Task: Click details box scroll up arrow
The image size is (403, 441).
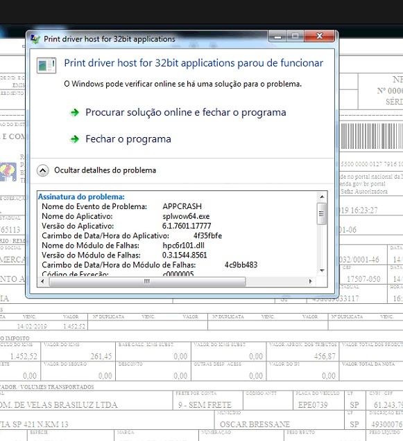Action: tap(322, 197)
